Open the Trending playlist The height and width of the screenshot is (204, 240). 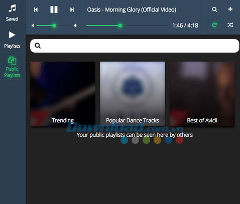tap(63, 94)
